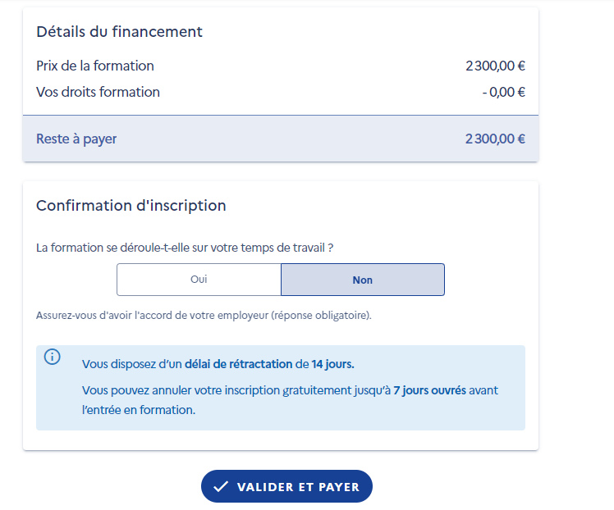The image size is (614, 510).
Task: Click the '- 0,00 €' rights amount
Action: (503, 93)
